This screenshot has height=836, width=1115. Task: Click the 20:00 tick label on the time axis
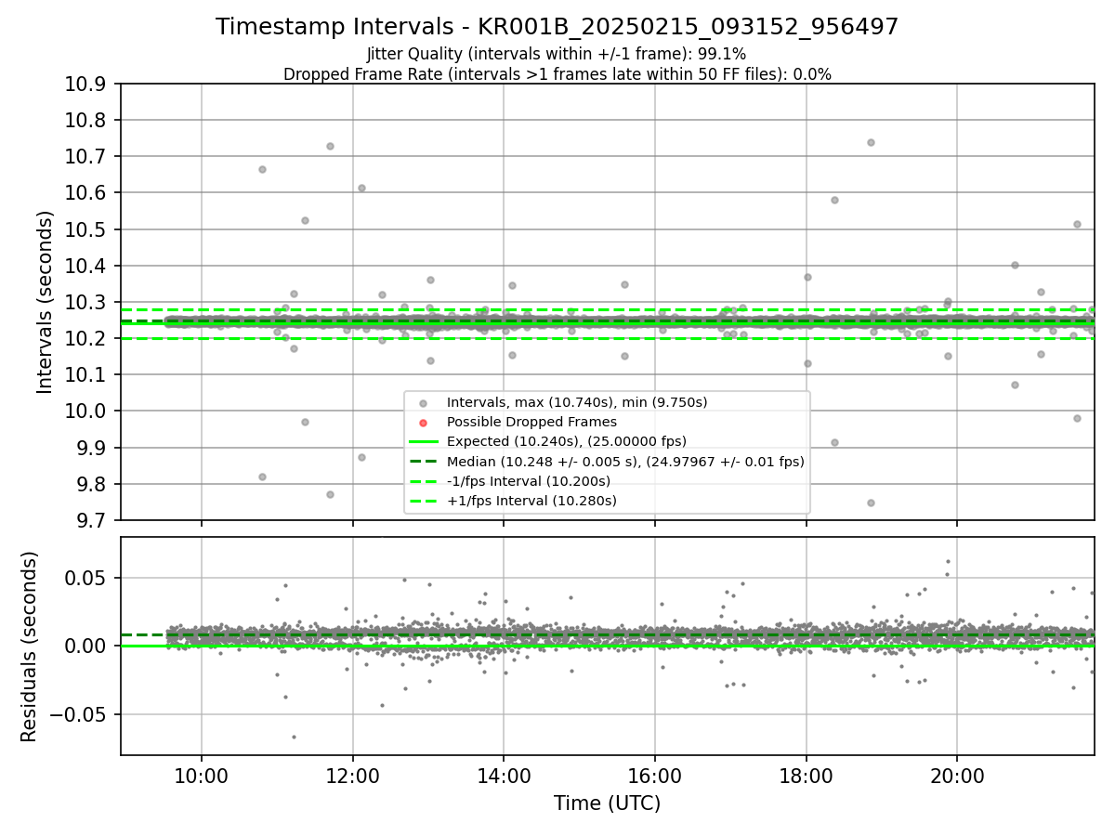point(958,777)
